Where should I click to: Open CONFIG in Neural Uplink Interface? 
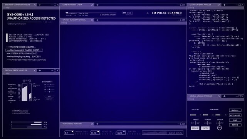(235, 125)
